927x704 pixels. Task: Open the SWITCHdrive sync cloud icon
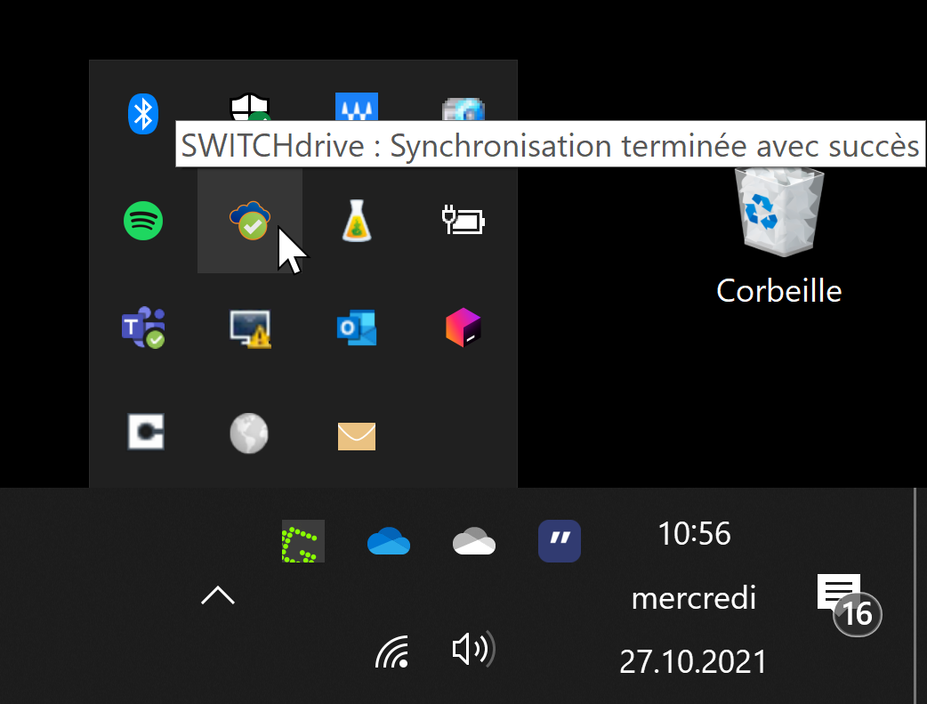click(x=250, y=220)
